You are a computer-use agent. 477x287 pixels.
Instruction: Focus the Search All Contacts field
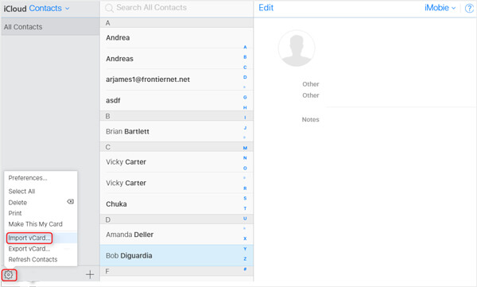(176, 8)
